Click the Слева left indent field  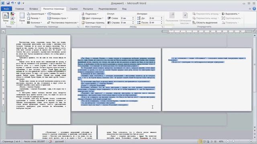click(126, 18)
